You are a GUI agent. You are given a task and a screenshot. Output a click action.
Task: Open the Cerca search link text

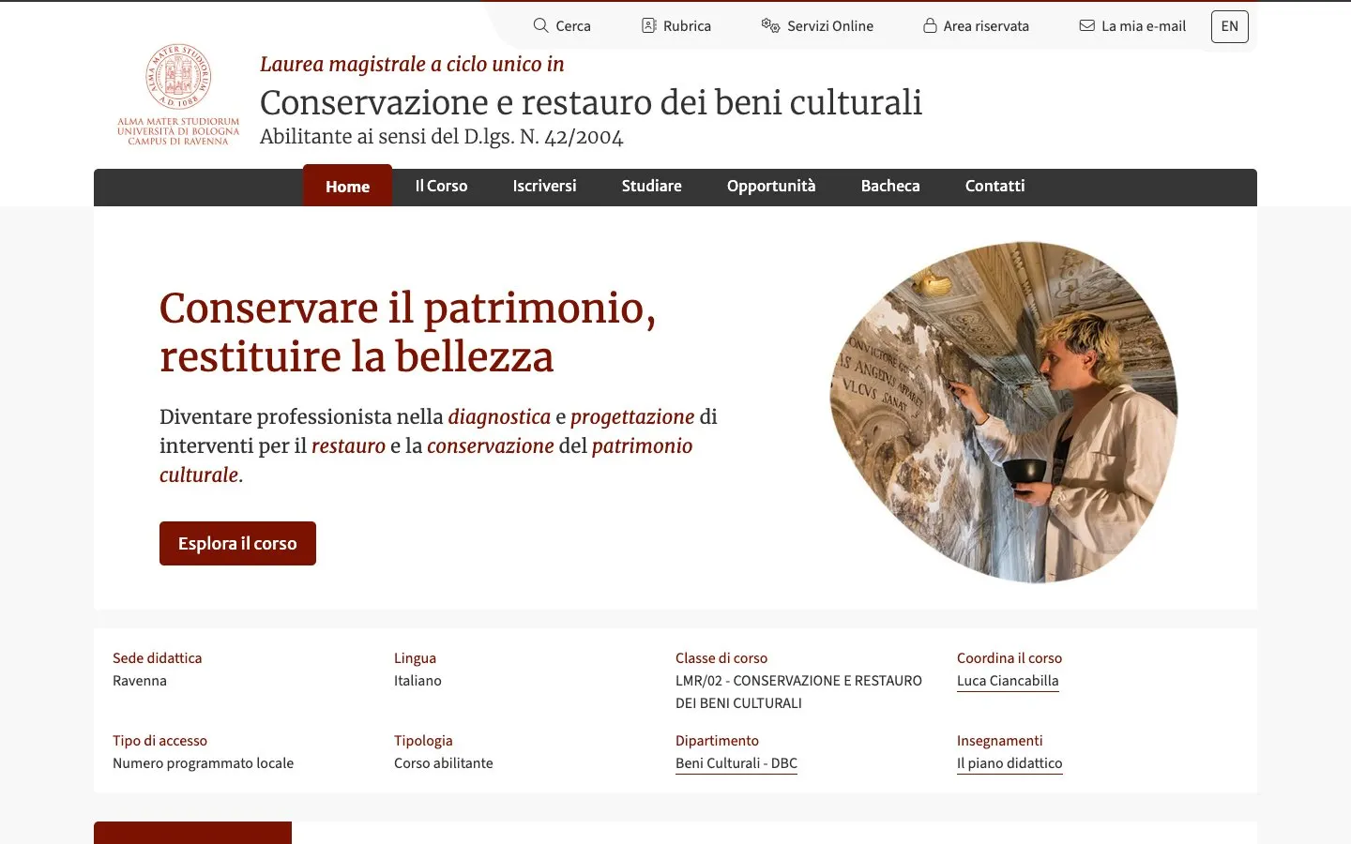click(x=573, y=26)
